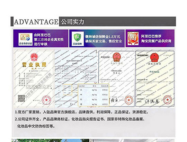Click the QR code on business license
This screenshot has width=187, height=142.
click(x=21, y=98)
